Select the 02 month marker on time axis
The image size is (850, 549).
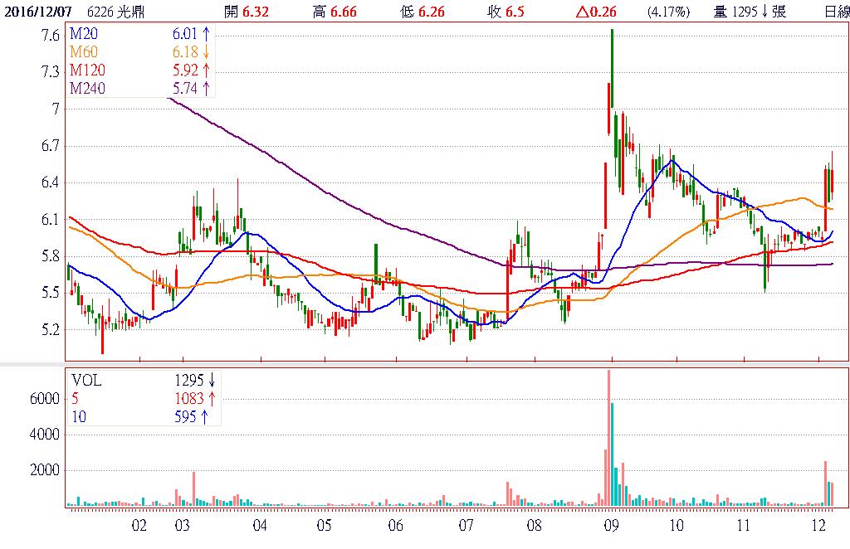tap(139, 526)
